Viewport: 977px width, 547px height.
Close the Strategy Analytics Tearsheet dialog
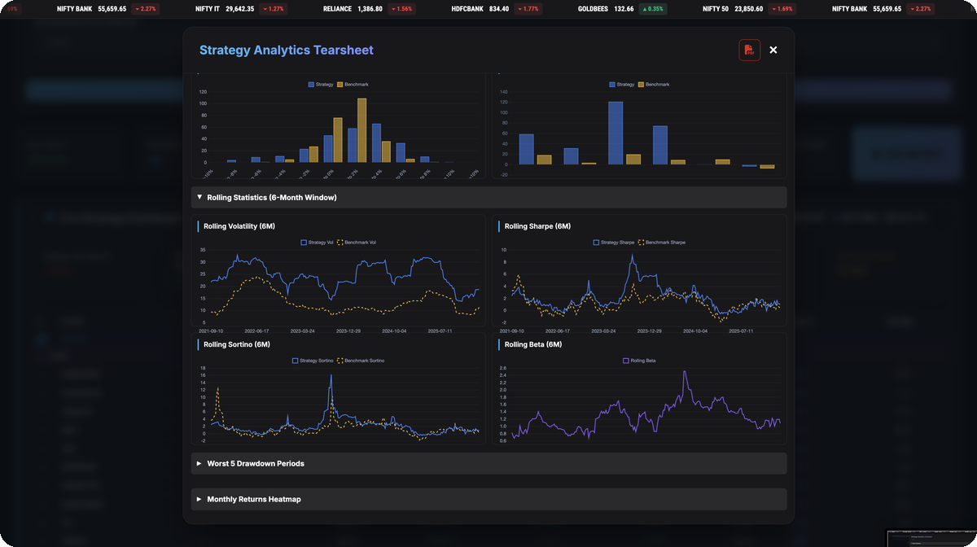click(773, 50)
